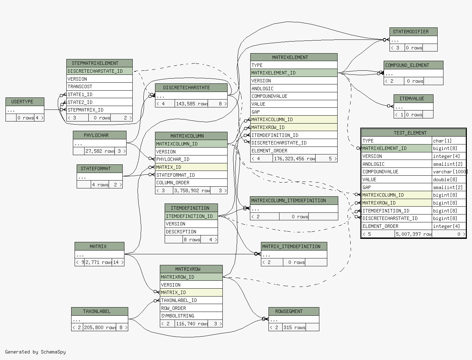Open the MATRIXCOLUMN table header

pos(191,136)
